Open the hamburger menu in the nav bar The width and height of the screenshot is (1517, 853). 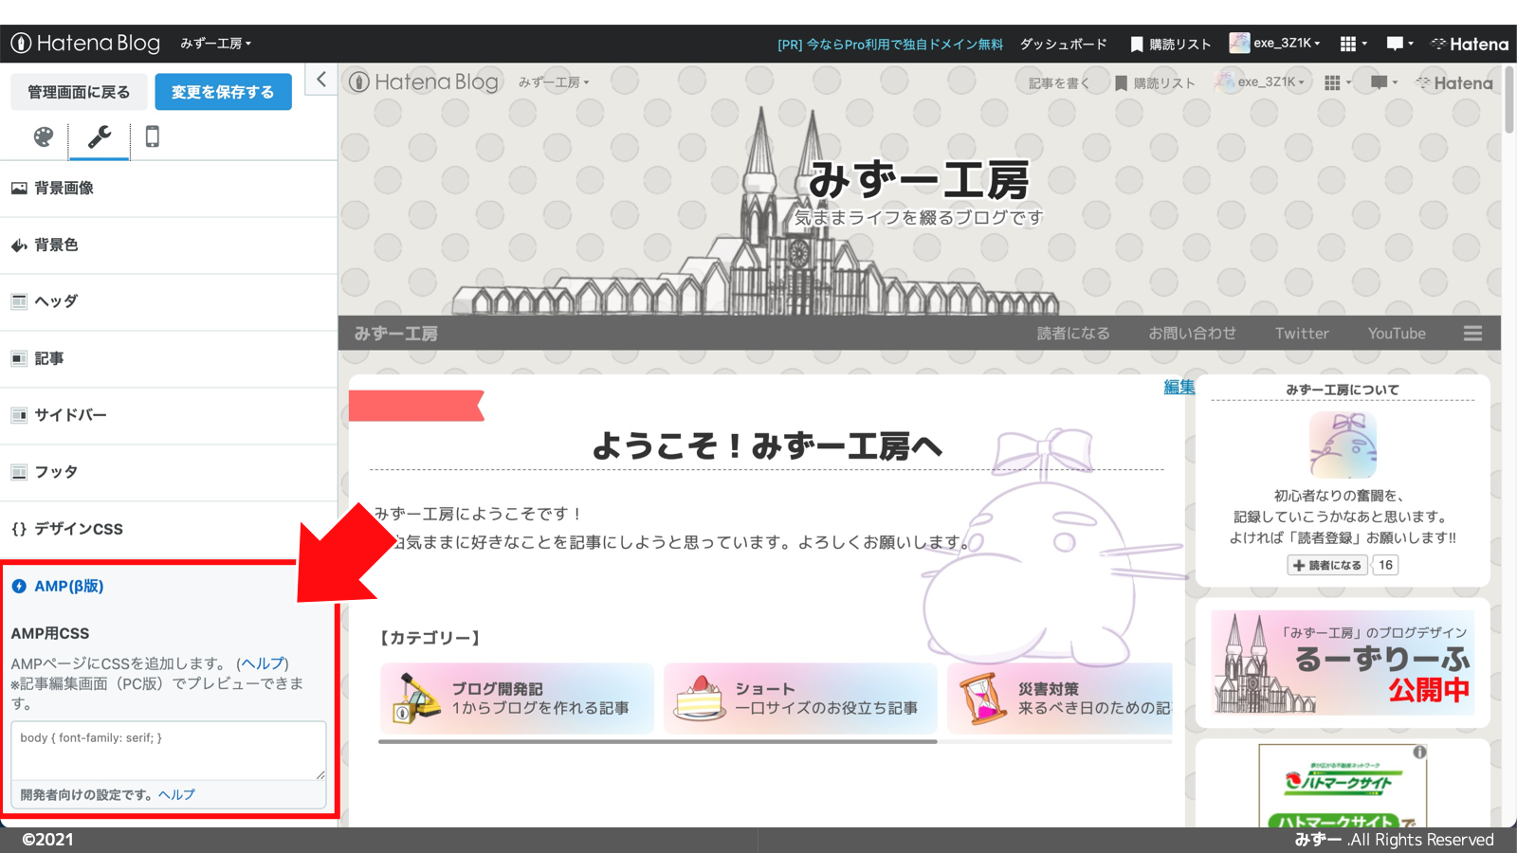click(x=1472, y=334)
